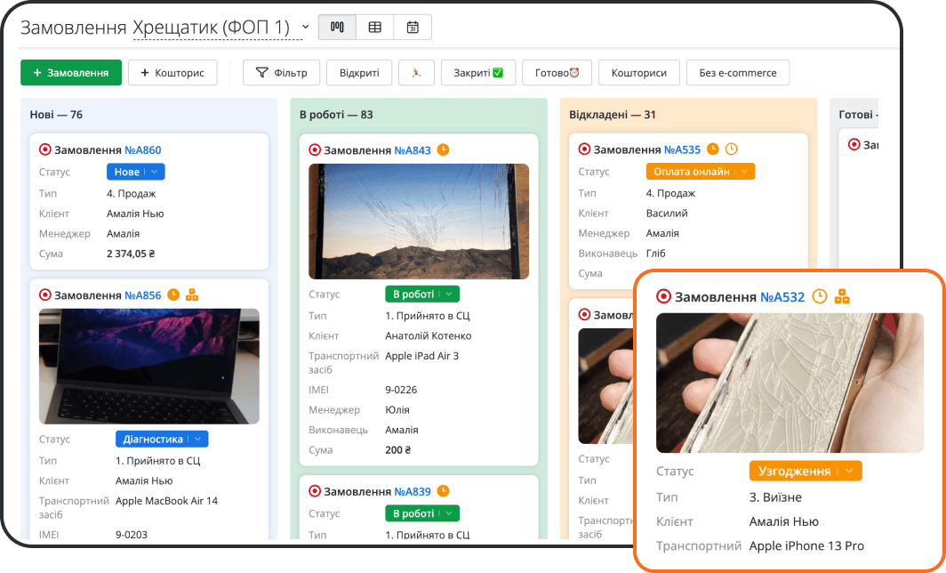Click orange clock icon on order №A843
This screenshot has height=573, width=946.
(443, 149)
